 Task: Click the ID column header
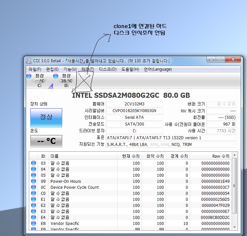pos(43,156)
